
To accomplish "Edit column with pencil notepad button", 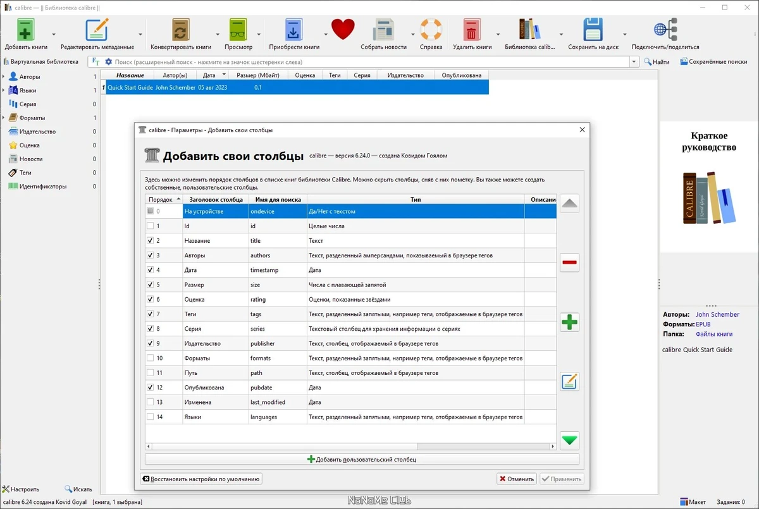I will pyautogui.click(x=569, y=381).
